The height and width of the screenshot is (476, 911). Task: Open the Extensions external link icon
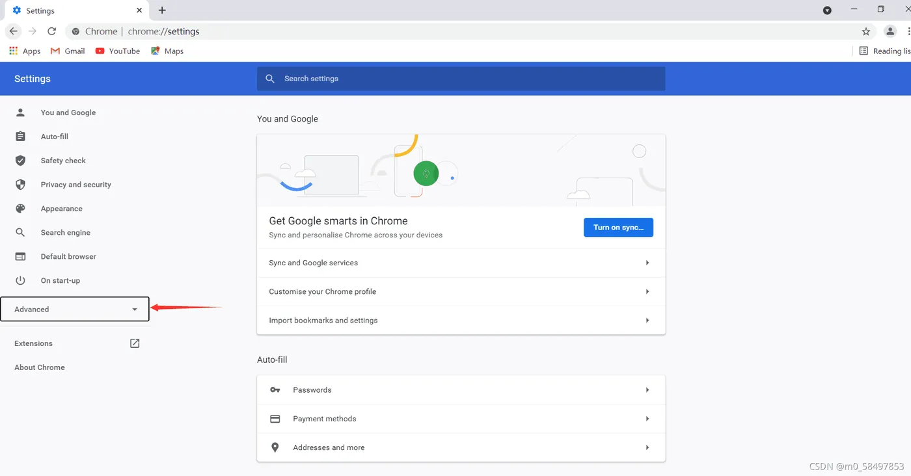coord(135,343)
